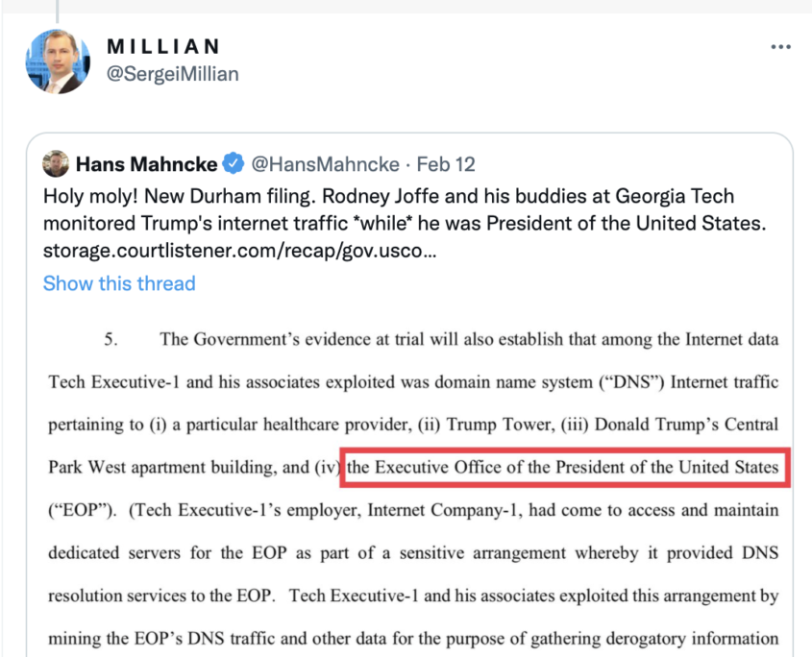Image resolution: width=812 pixels, height=657 pixels.
Task: Click paragraph number 5 in the document
Action: (111, 339)
